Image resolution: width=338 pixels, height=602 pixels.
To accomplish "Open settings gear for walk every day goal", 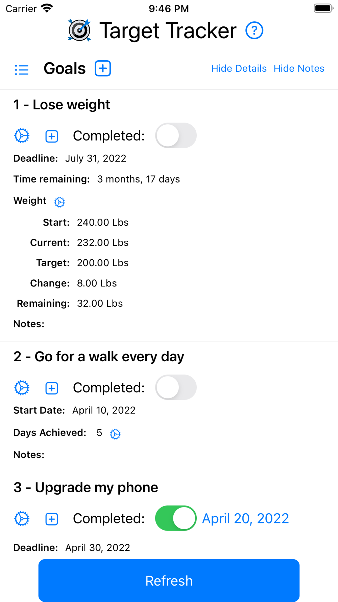I will [22, 388].
